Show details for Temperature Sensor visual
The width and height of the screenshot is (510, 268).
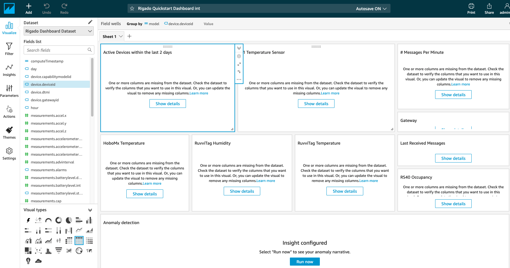pyautogui.click(x=316, y=104)
